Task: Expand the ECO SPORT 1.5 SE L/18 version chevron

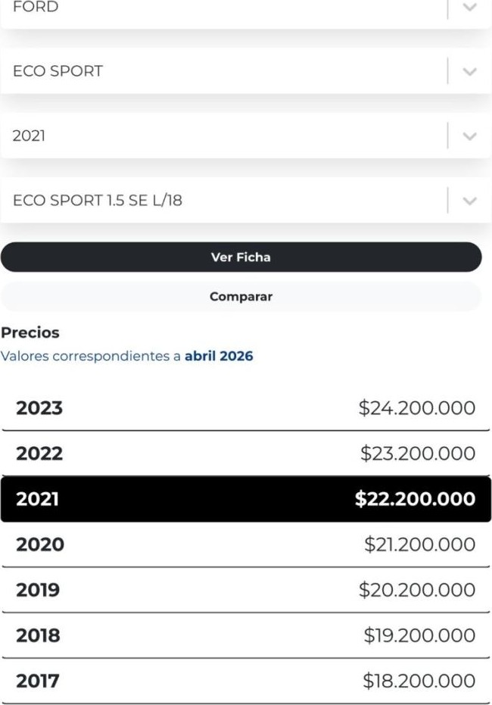Action: [x=469, y=201]
